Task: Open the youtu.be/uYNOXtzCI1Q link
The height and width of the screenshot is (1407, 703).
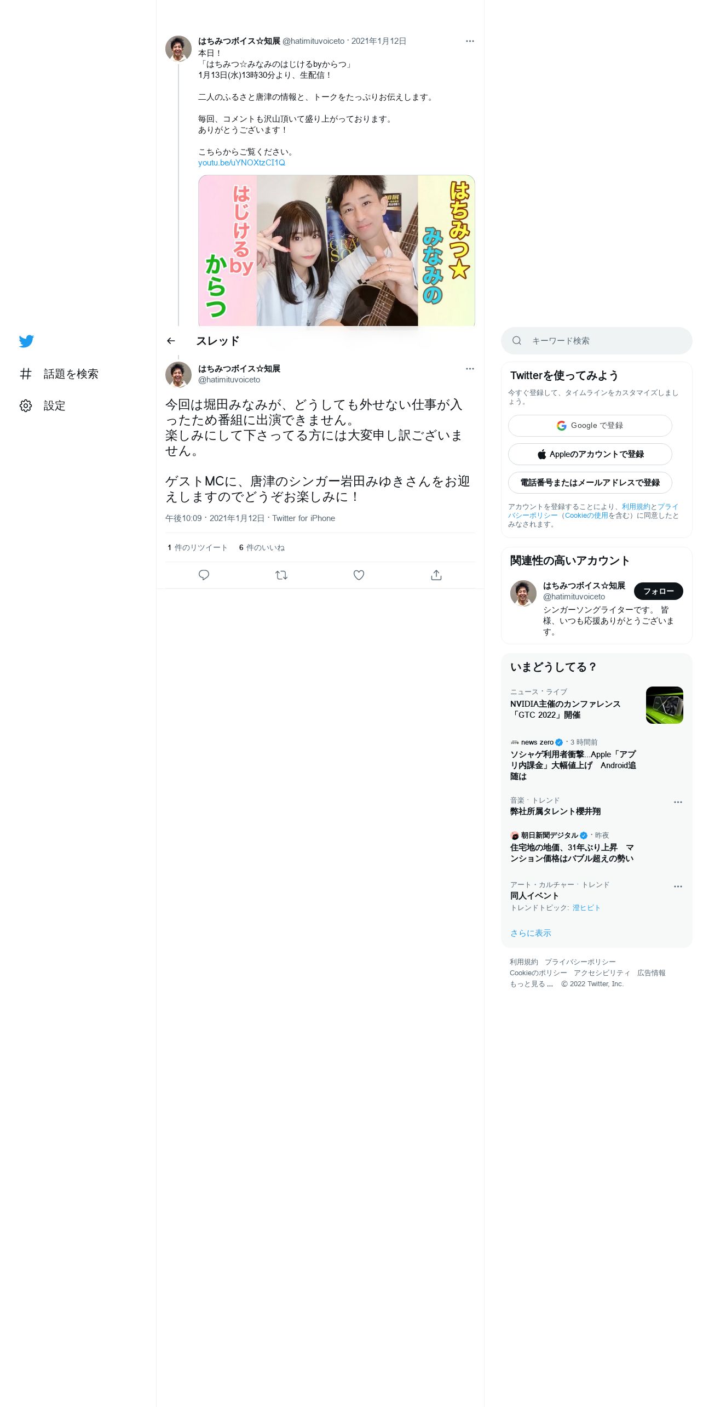Action: click(241, 163)
